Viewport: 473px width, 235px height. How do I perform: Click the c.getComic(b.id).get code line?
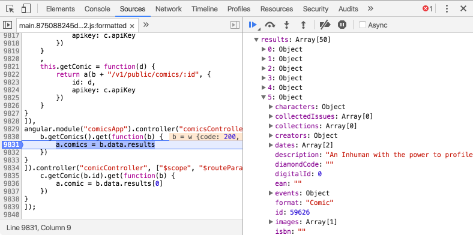click(107, 176)
